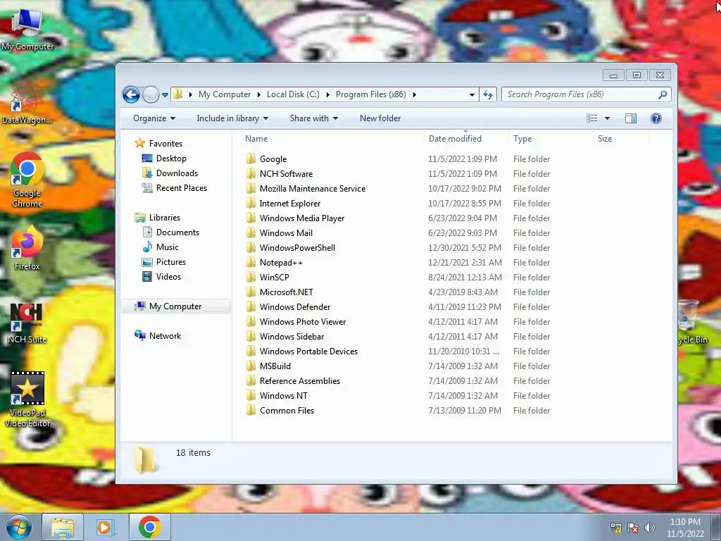The image size is (721, 541).
Task: Sort by the Name column header
Action: coord(256,139)
